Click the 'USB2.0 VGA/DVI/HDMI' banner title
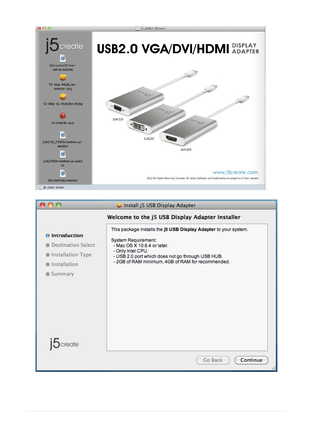 coord(163,49)
